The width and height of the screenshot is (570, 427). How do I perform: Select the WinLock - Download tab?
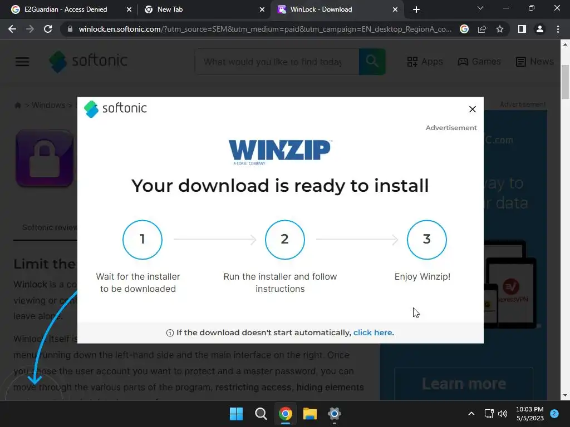(x=321, y=9)
